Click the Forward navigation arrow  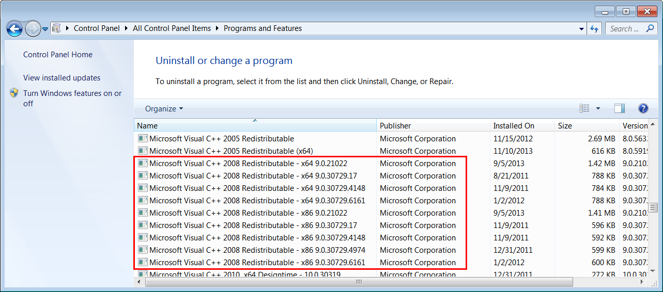(x=33, y=29)
